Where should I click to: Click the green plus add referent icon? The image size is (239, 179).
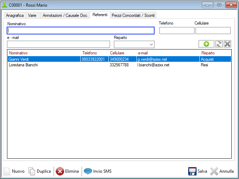[206, 44]
